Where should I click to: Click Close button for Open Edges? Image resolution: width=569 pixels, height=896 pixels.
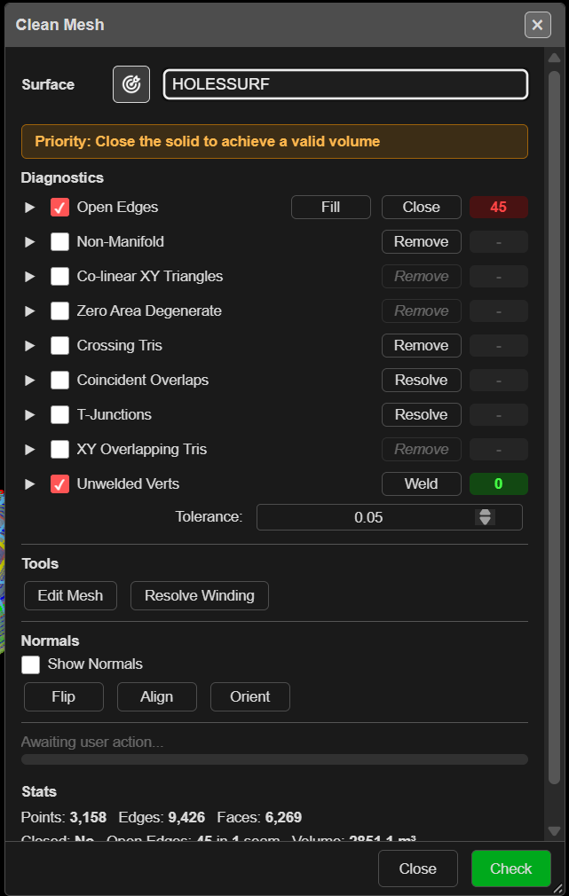[x=422, y=208]
